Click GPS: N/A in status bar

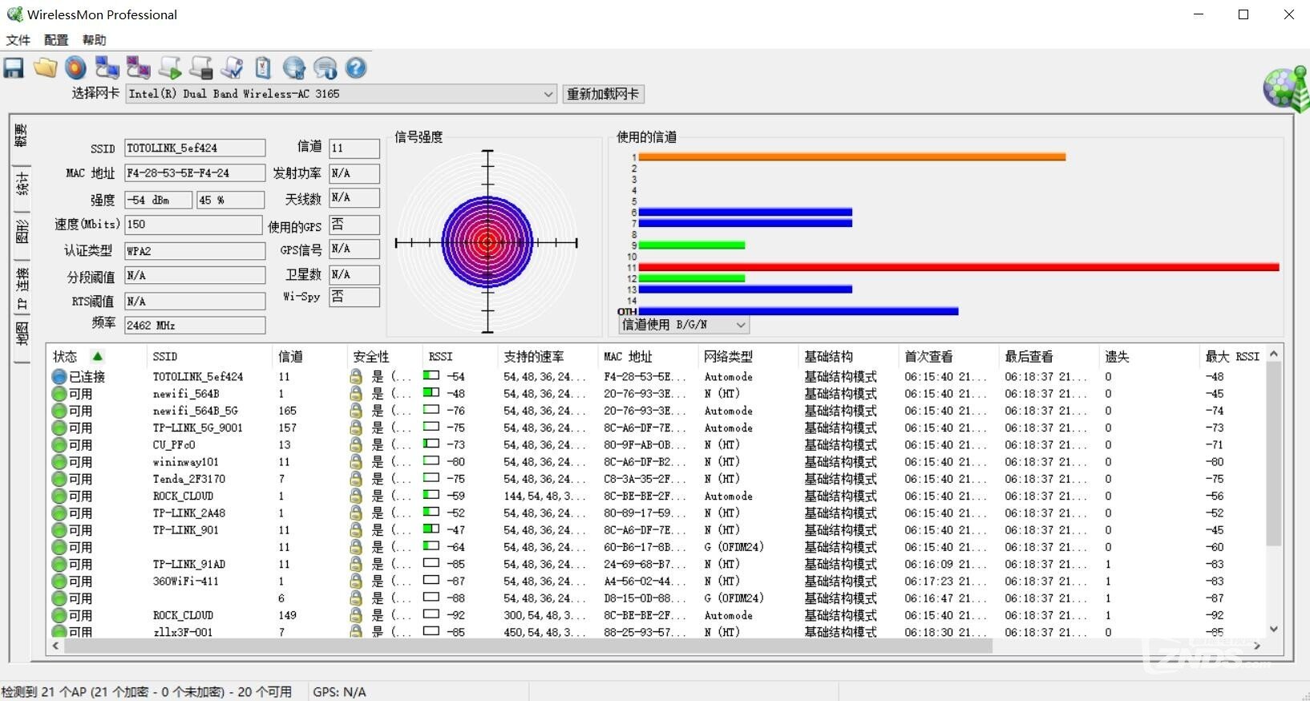coord(340,691)
